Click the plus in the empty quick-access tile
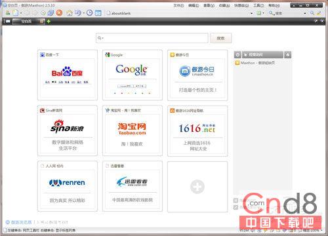328x236 pixels. (x=197, y=187)
